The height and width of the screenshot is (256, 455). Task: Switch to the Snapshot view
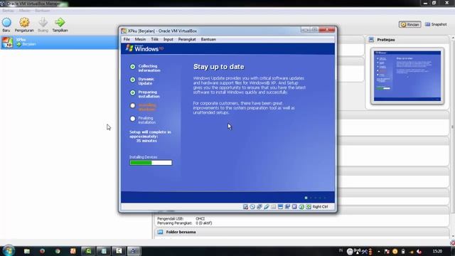(x=436, y=24)
